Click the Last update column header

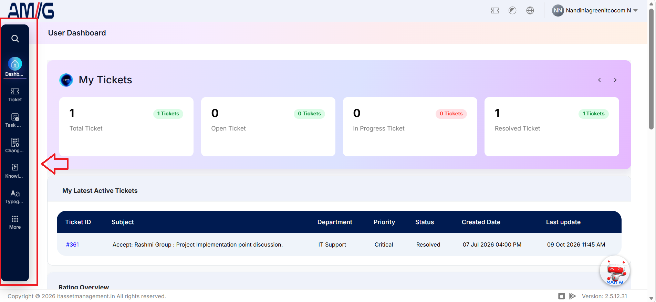tap(563, 222)
